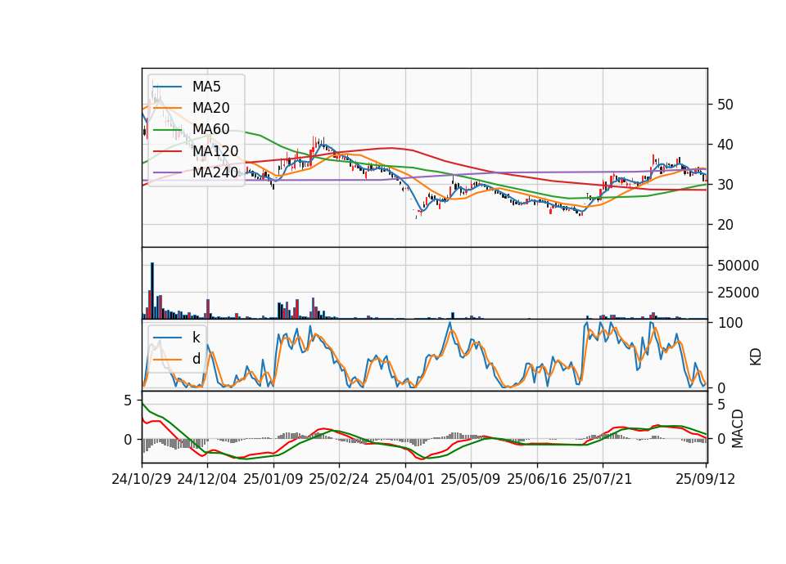The width and height of the screenshot is (786, 564).
Task: Click the left MACD axis value 5
Action: [x=128, y=401]
